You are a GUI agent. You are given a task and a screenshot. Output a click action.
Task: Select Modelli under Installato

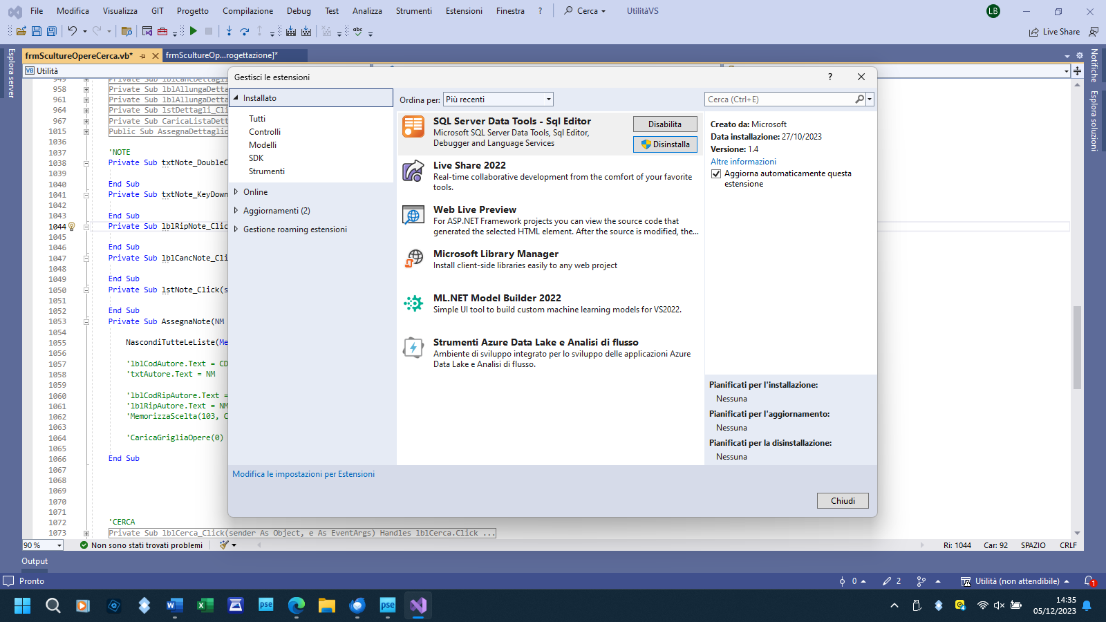pyautogui.click(x=263, y=145)
